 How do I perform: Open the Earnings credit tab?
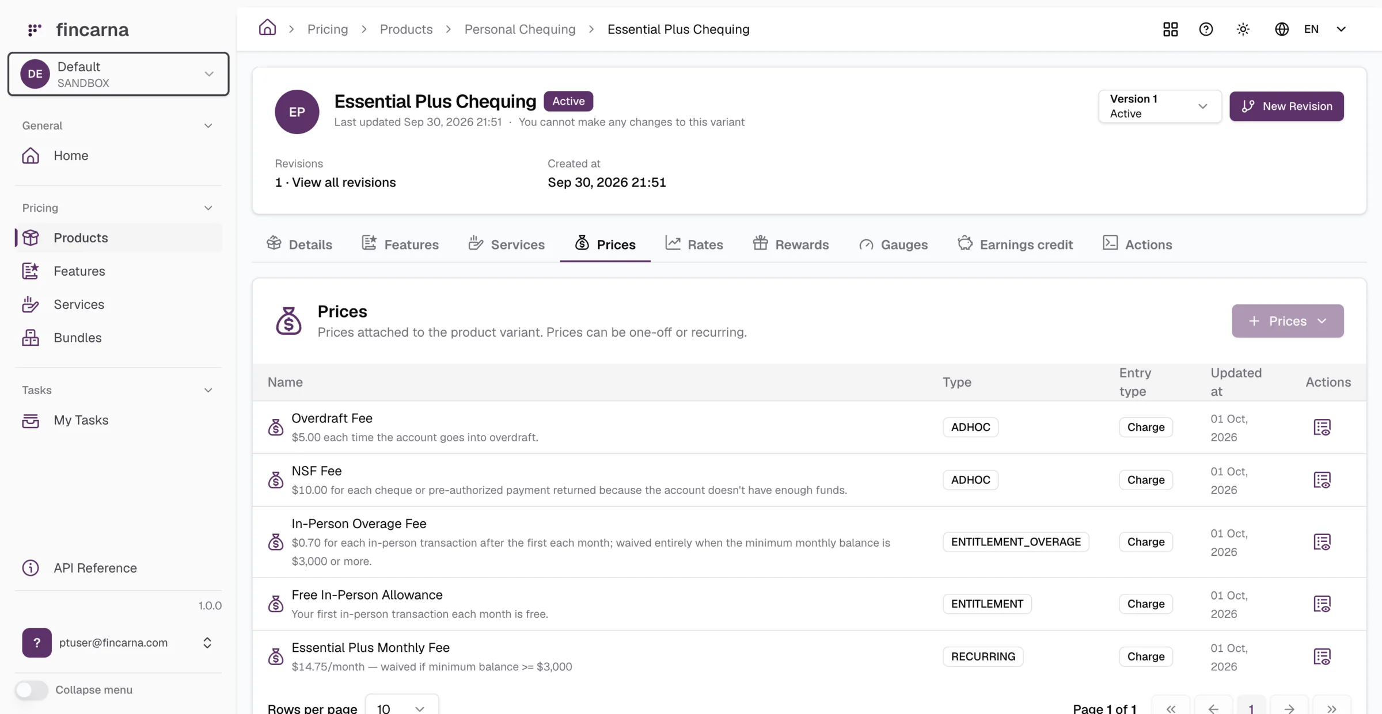point(1015,245)
